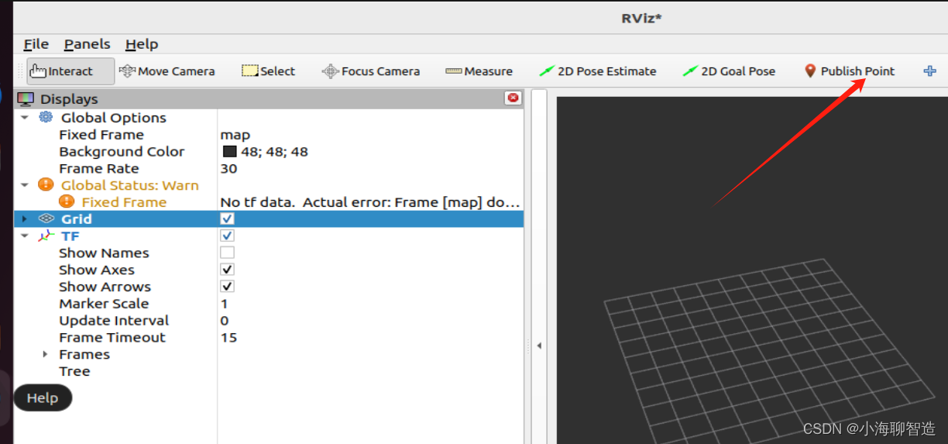Enable the Show Names checkbox
The width and height of the screenshot is (948, 444).
click(227, 253)
